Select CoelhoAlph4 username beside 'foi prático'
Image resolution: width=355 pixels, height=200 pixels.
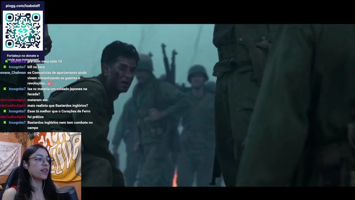(13, 117)
